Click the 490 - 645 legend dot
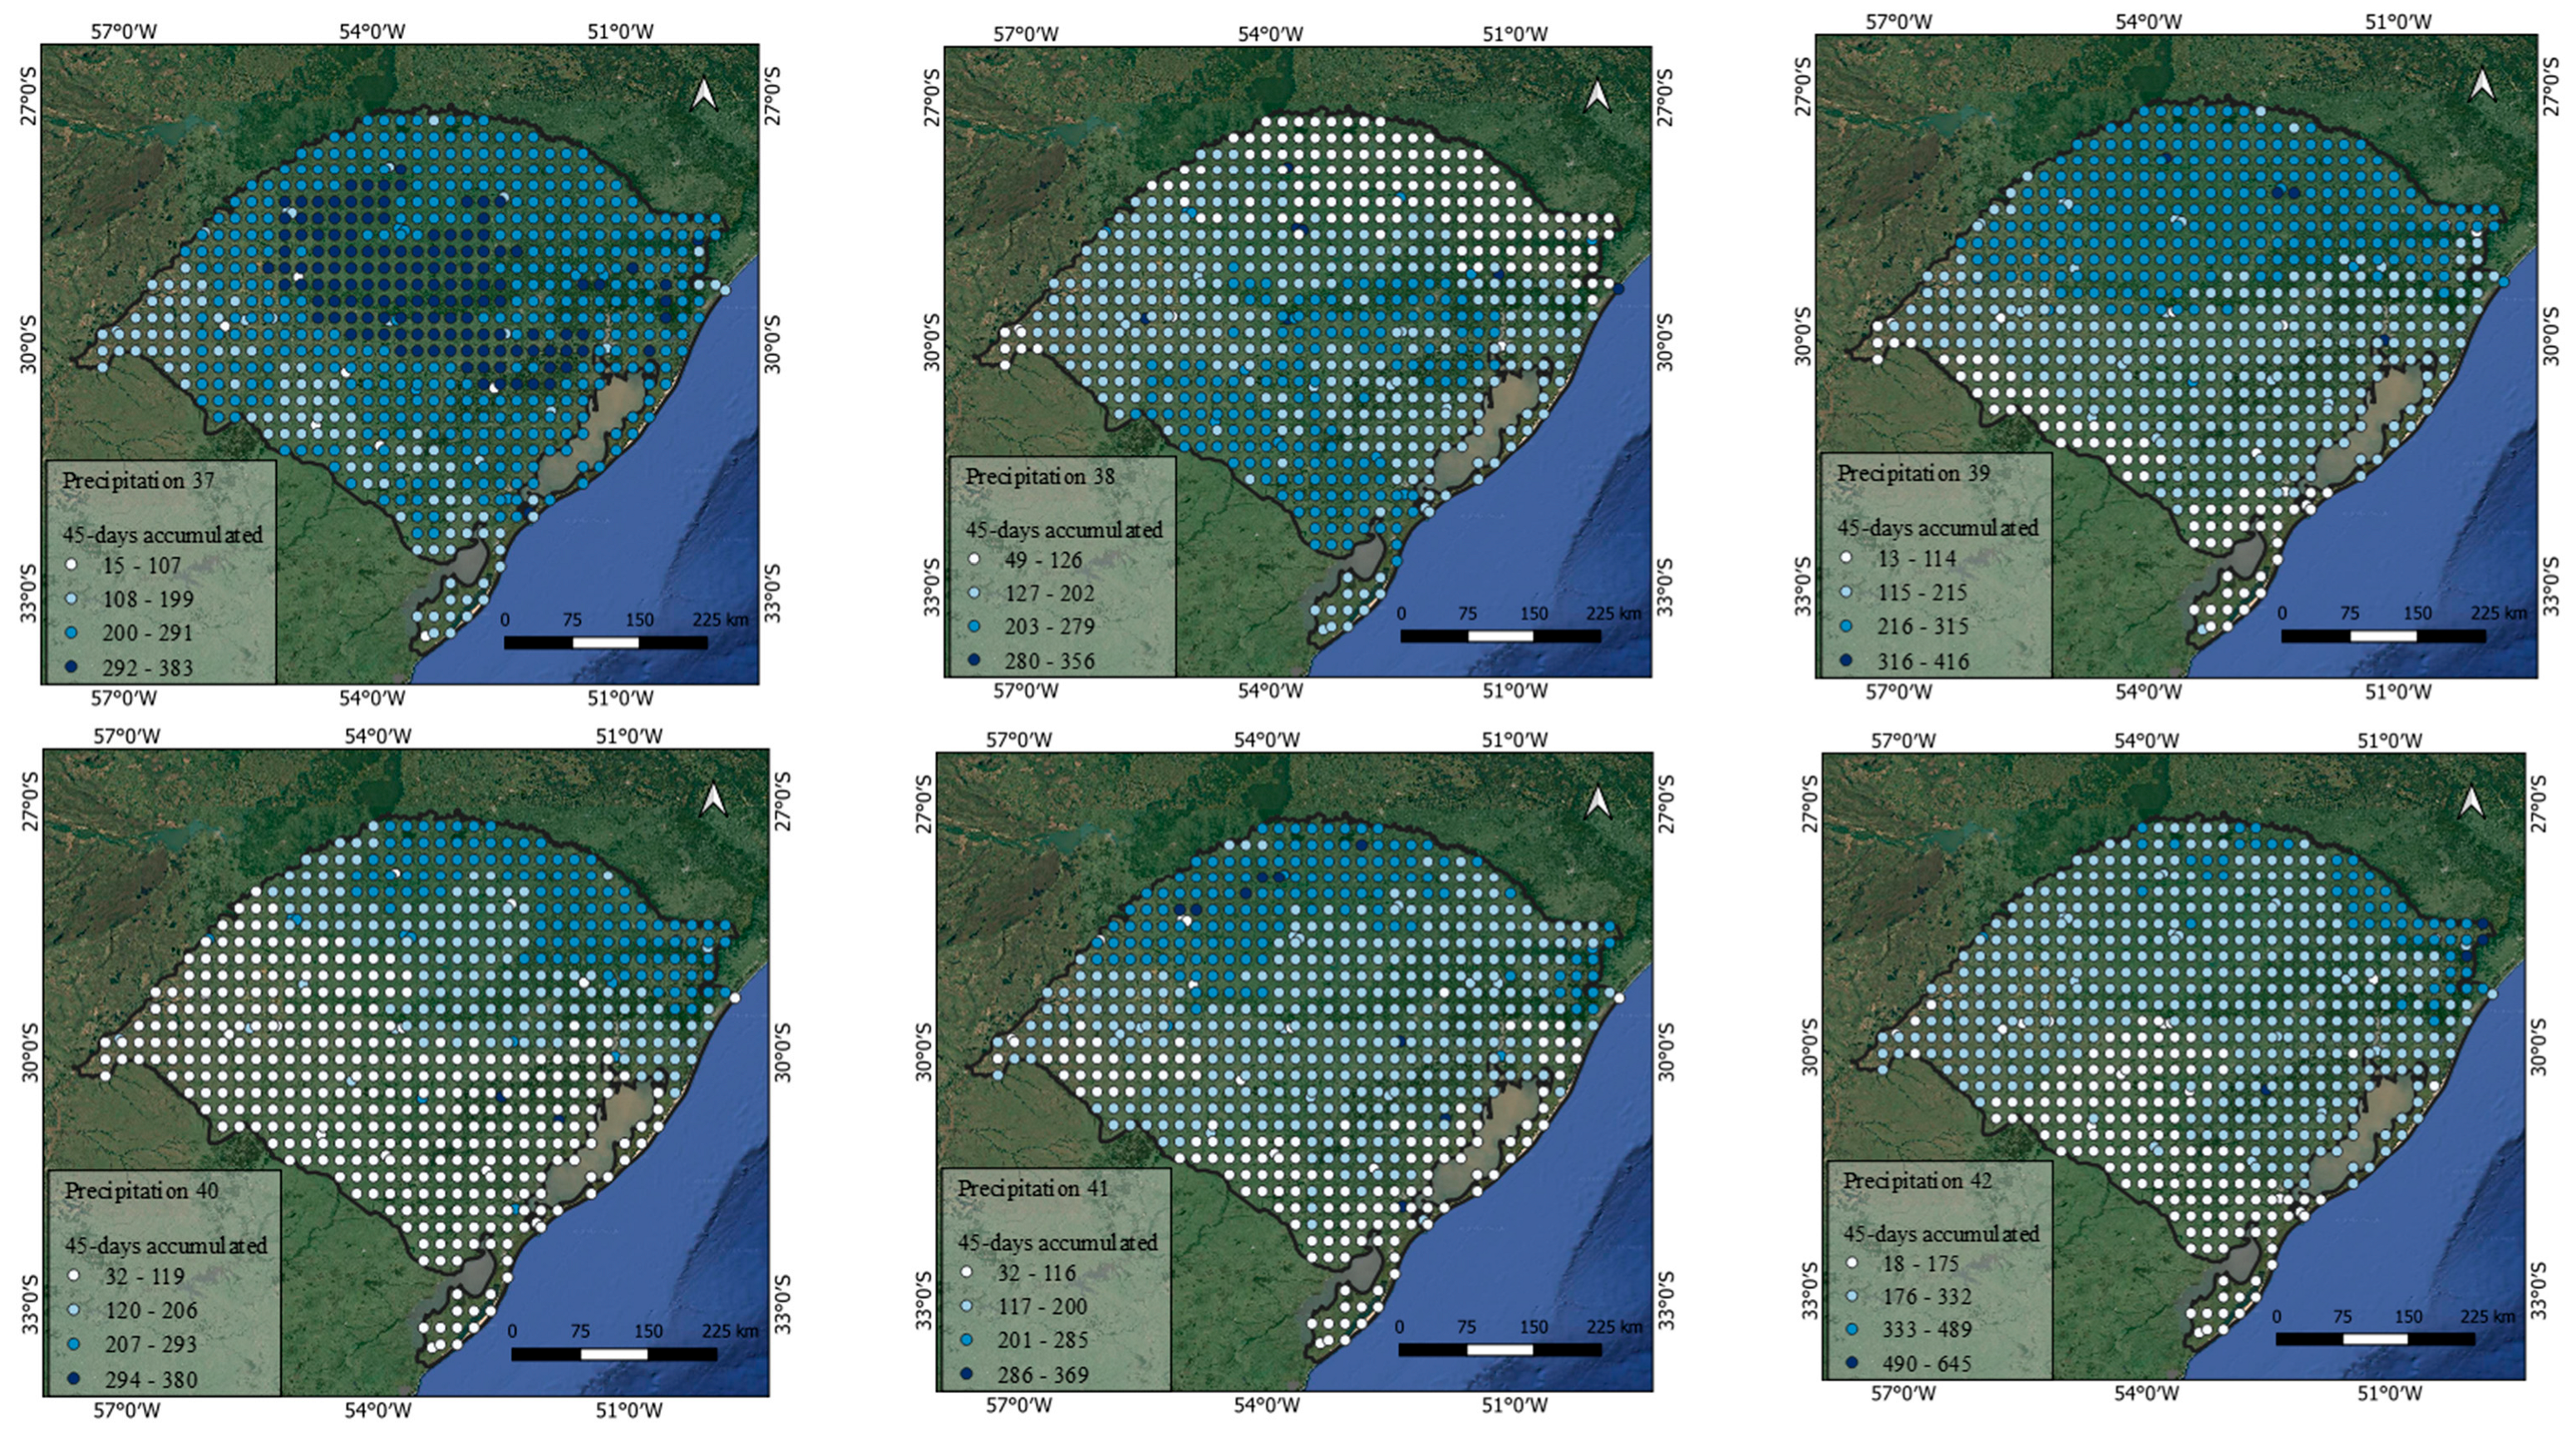Image resolution: width=2576 pixels, height=1432 pixels. coord(1851,1364)
